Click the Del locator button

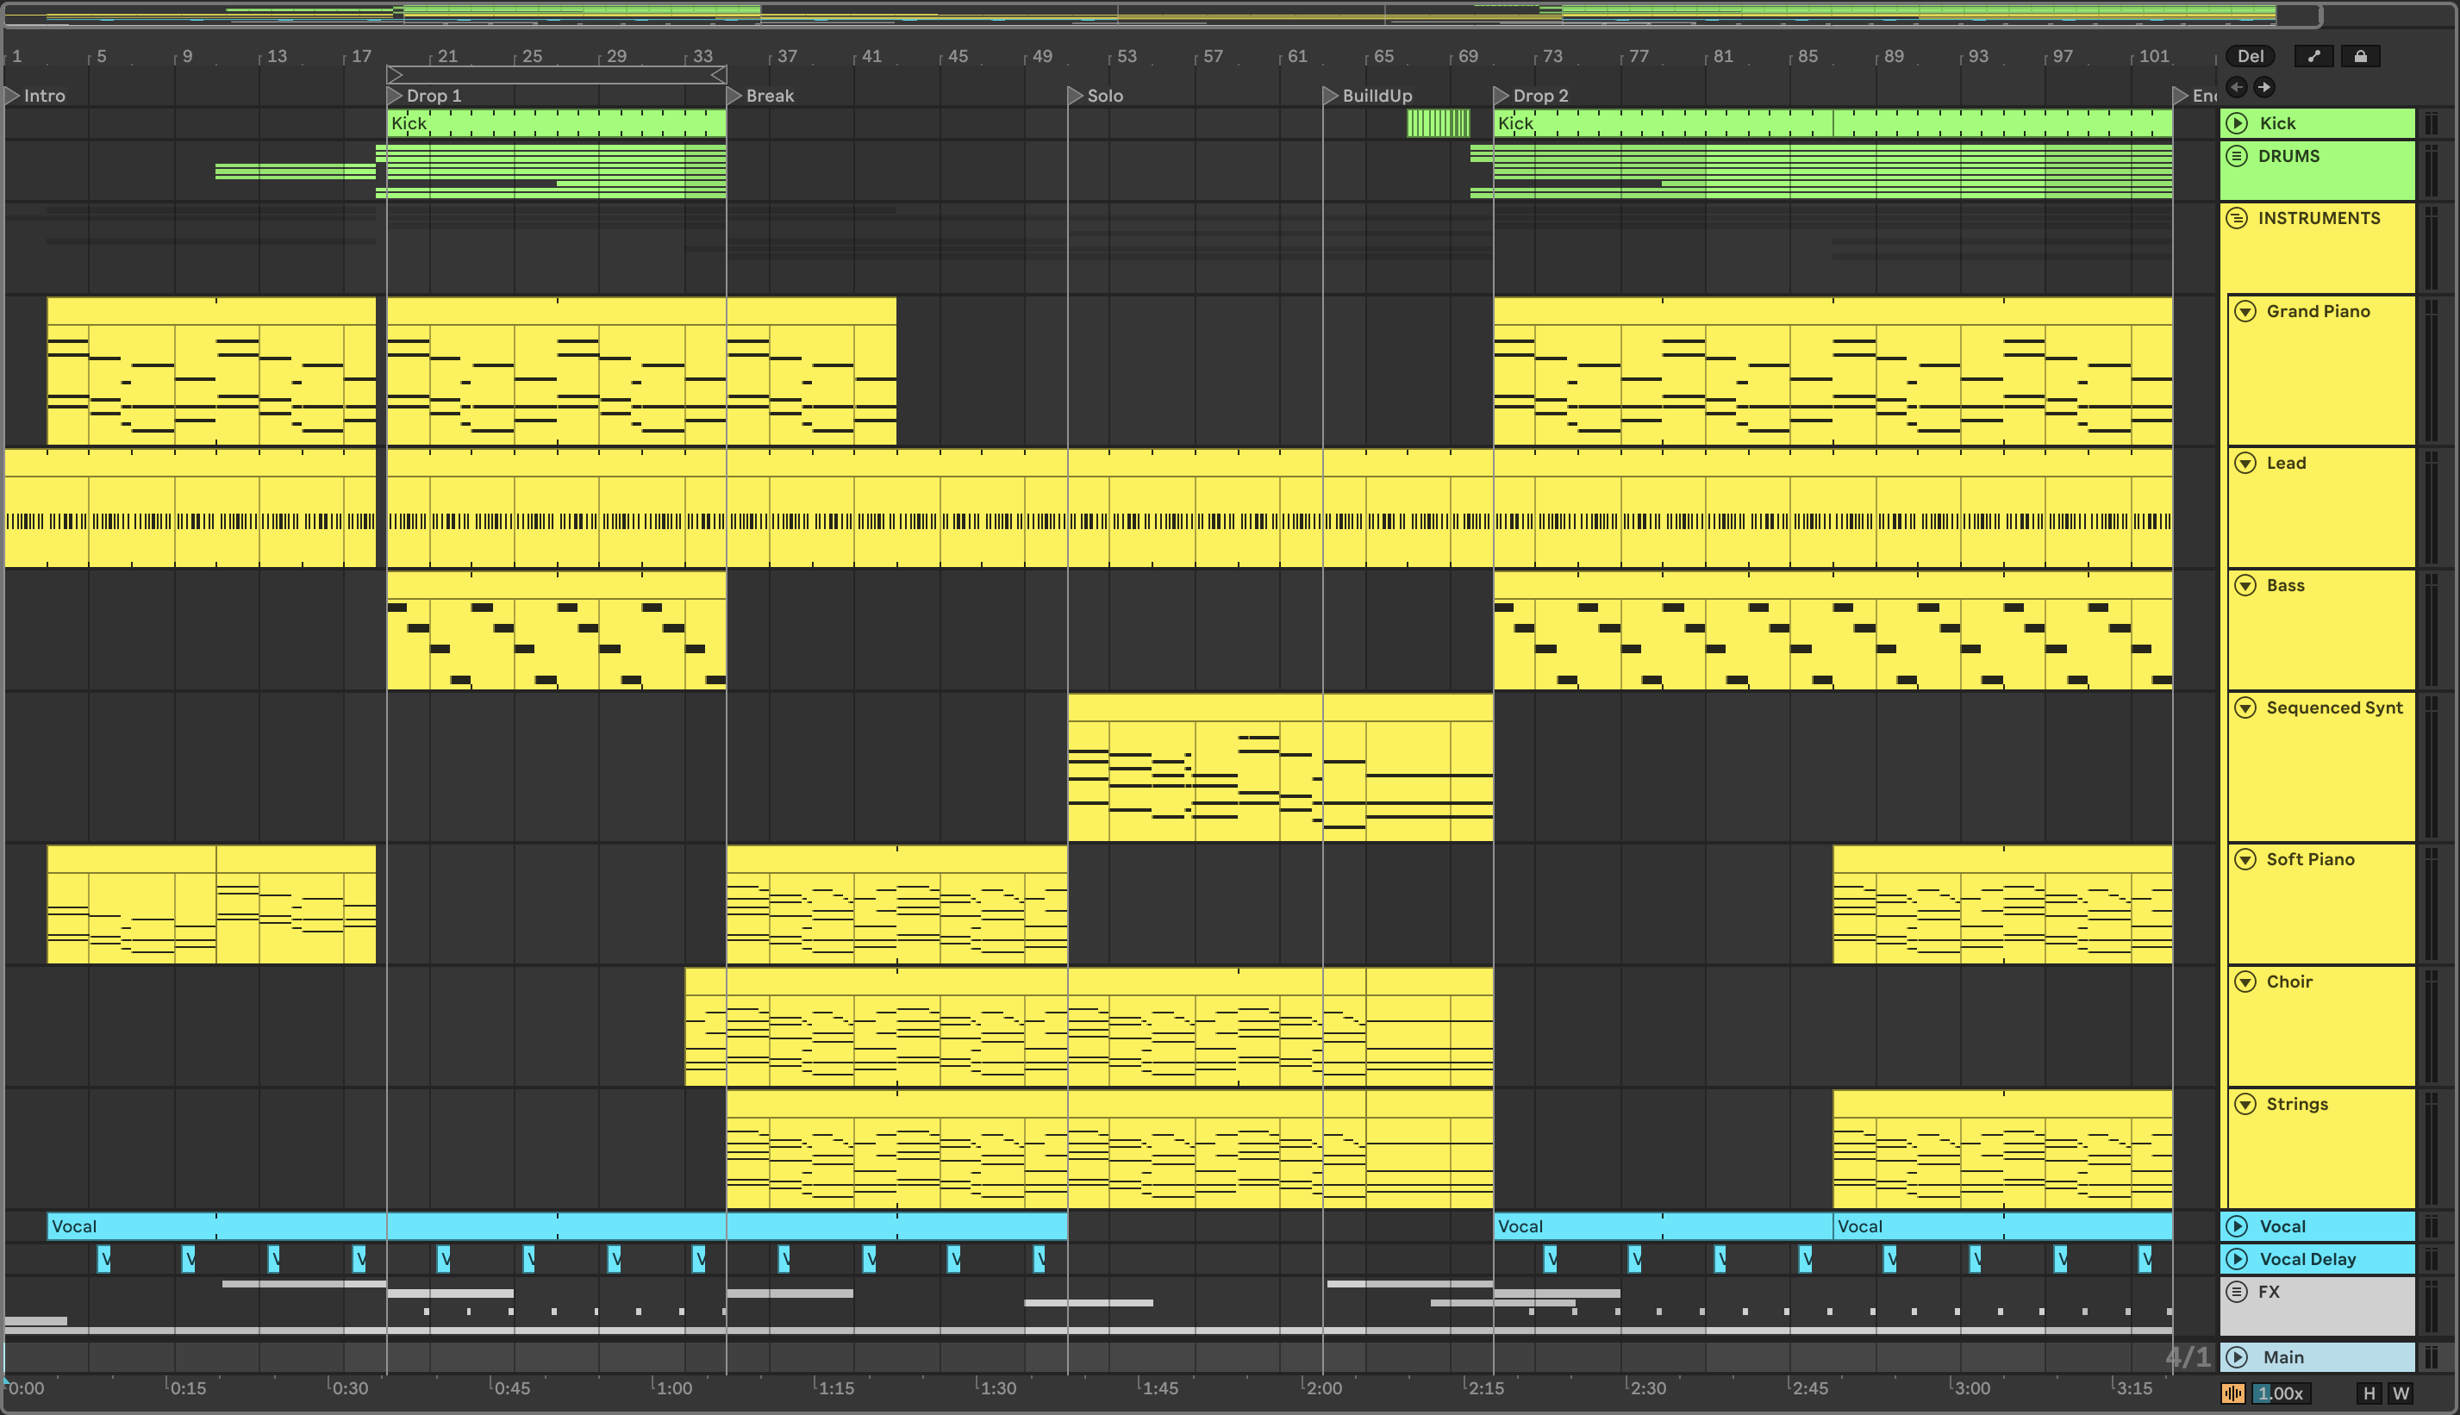coord(2250,56)
